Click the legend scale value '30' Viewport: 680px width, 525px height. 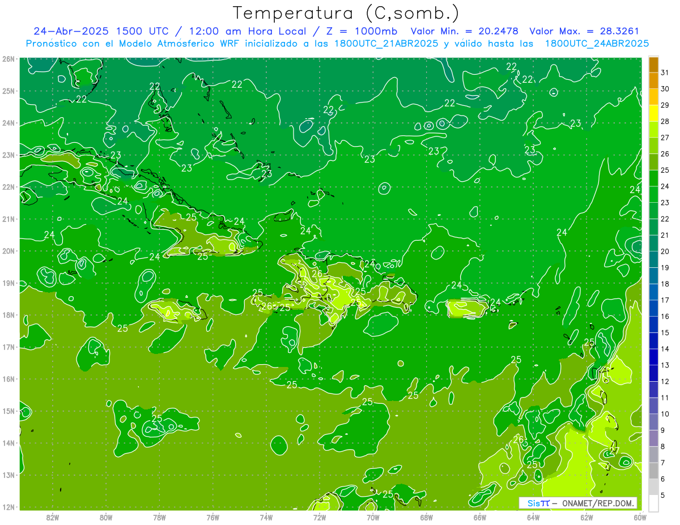tap(665, 89)
